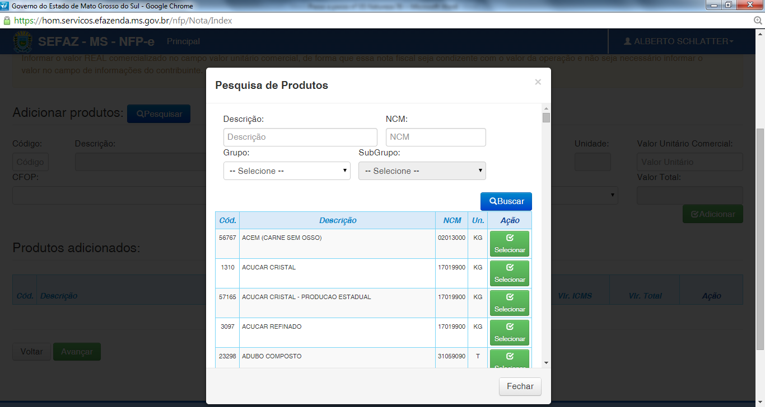Click the scroll up arrow in dialog scrollbar
The image size is (765, 407).
[547, 108]
